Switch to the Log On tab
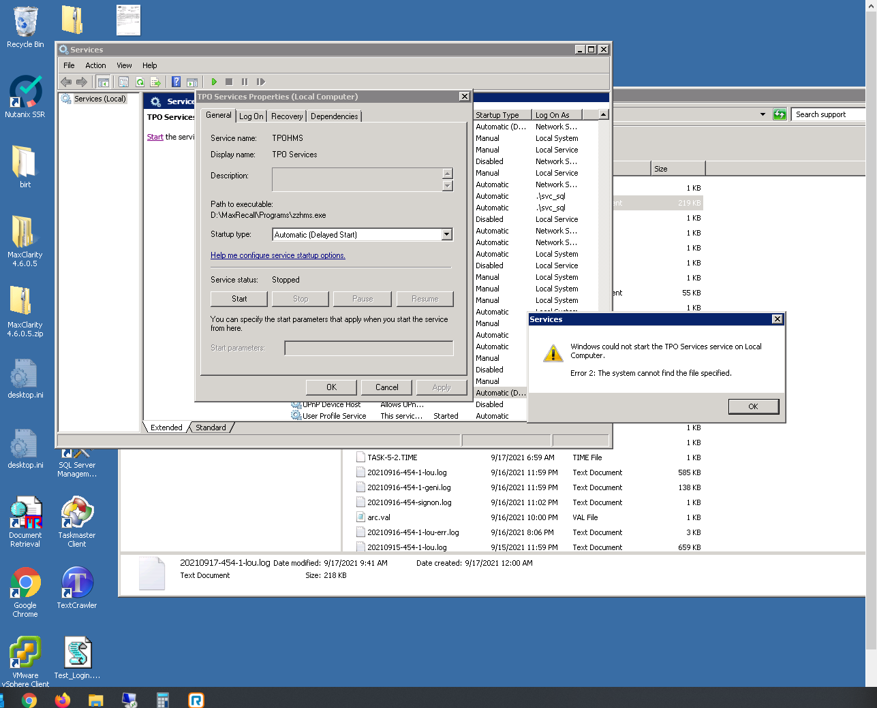Viewport: 877px width, 708px height. coord(251,116)
